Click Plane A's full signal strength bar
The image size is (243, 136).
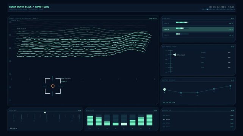182,22
